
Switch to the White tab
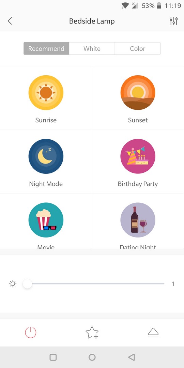(92, 49)
